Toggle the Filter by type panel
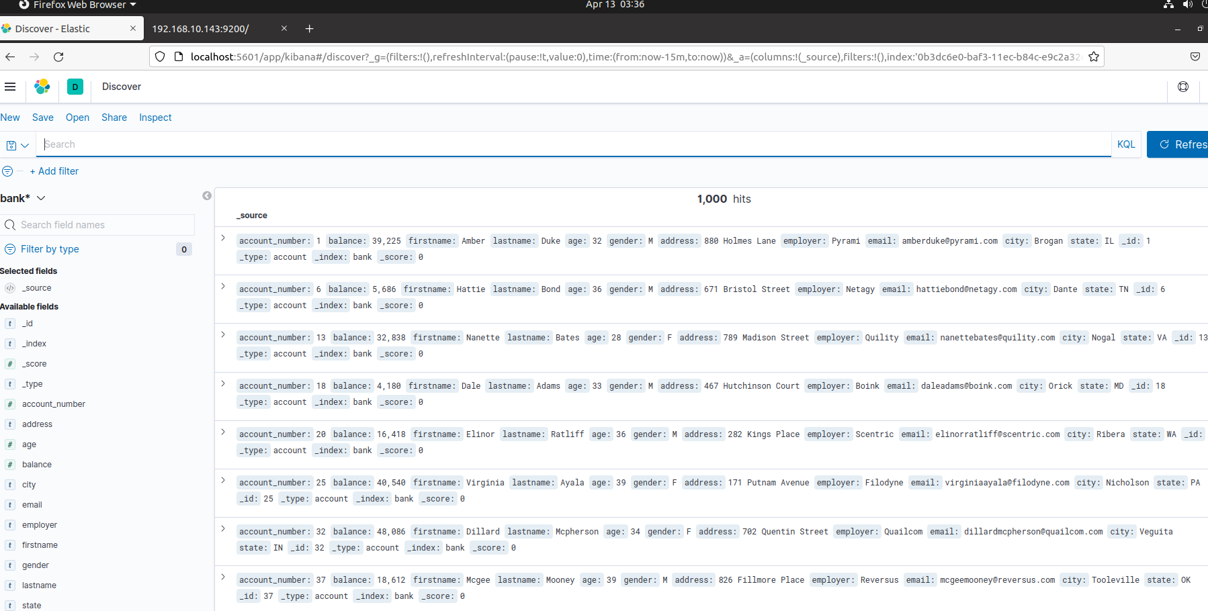Image resolution: width=1208 pixels, height=611 pixels. [x=50, y=249]
